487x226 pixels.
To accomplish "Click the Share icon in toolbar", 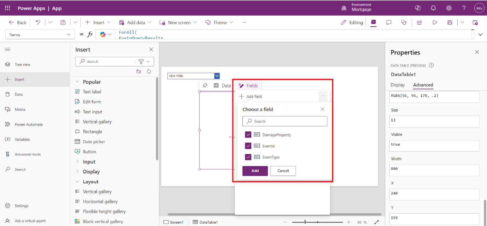I will [x=419, y=22].
